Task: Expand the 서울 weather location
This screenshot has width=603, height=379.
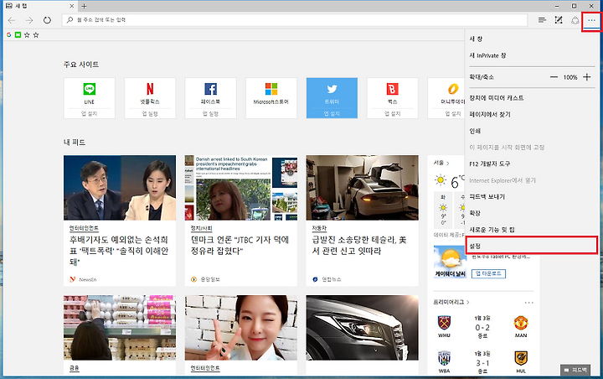Action: 441,163
